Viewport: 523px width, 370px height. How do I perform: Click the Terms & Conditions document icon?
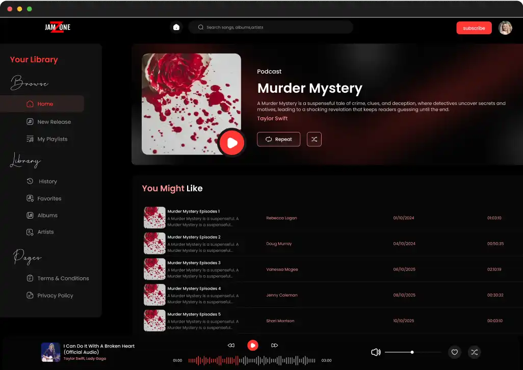click(x=30, y=278)
